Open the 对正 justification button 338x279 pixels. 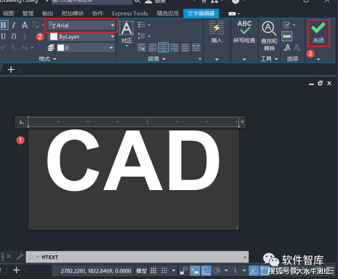pyautogui.click(x=126, y=34)
